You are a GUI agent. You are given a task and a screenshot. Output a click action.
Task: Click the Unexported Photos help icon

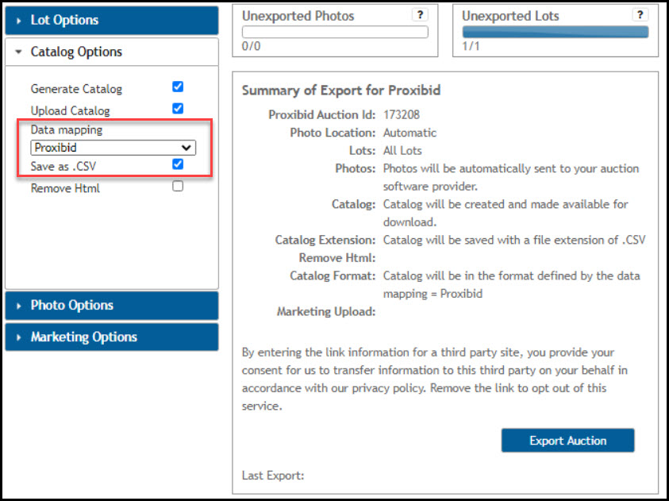420,15
